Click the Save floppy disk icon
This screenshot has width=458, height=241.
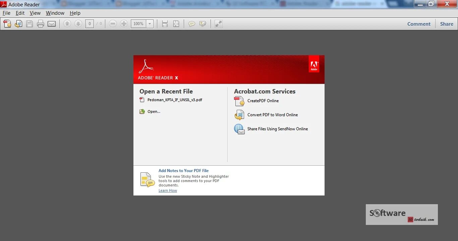click(x=30, y=24)
